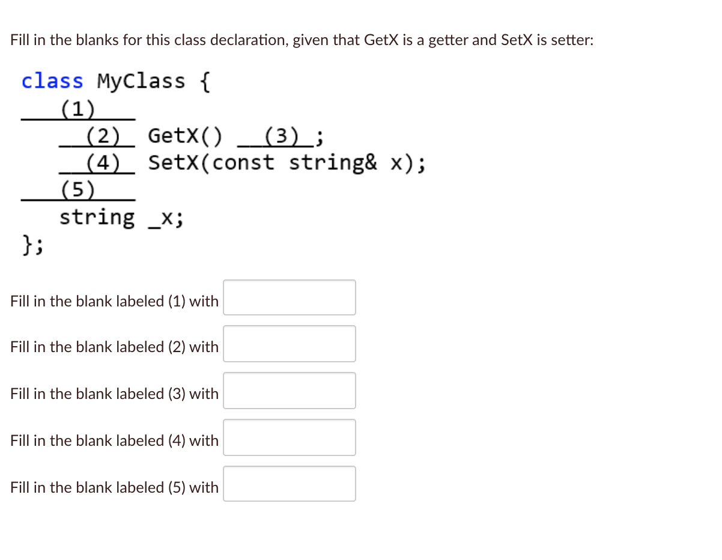722x560 pixels.
Task: Click the MyClass class name
Action: (x=141, y=81)
